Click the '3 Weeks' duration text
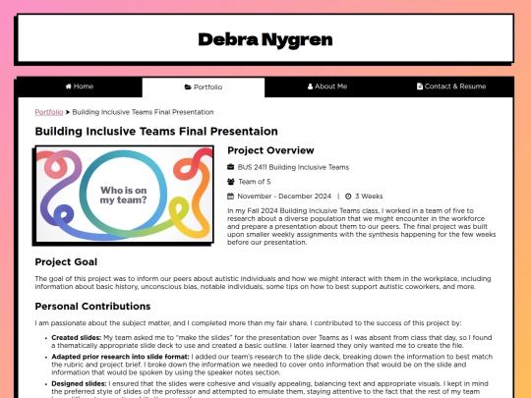Viewport: 531px width, 398px height. pyautogui.click(x=369, y=197)
